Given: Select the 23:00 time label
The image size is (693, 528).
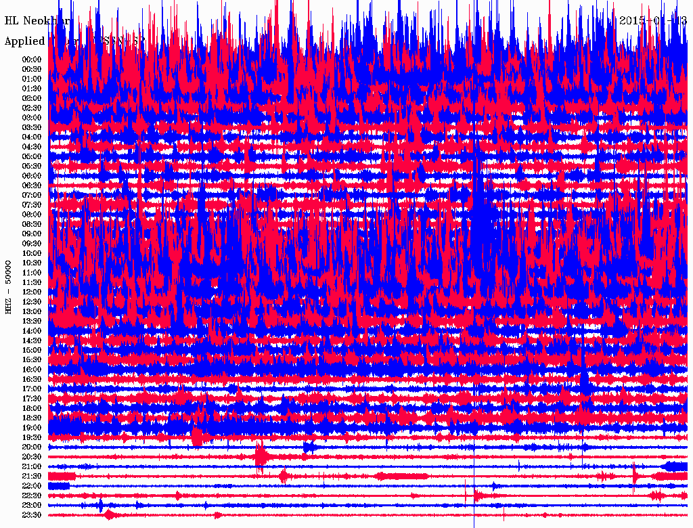Looking at the screenshot, I should [x=32, y=506].
